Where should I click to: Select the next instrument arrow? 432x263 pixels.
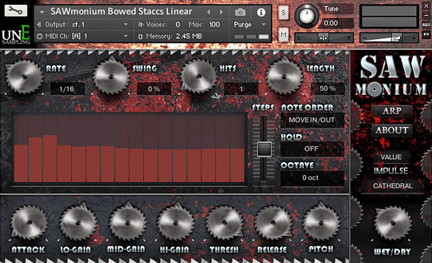220,12
